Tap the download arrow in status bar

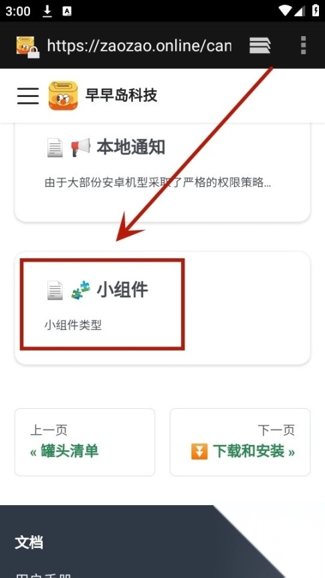pos(47,11)
